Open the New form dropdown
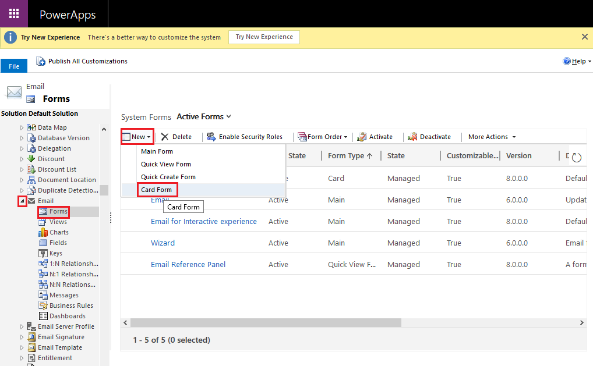The width and height of the screenshot is (593, 366). (137, 137)
